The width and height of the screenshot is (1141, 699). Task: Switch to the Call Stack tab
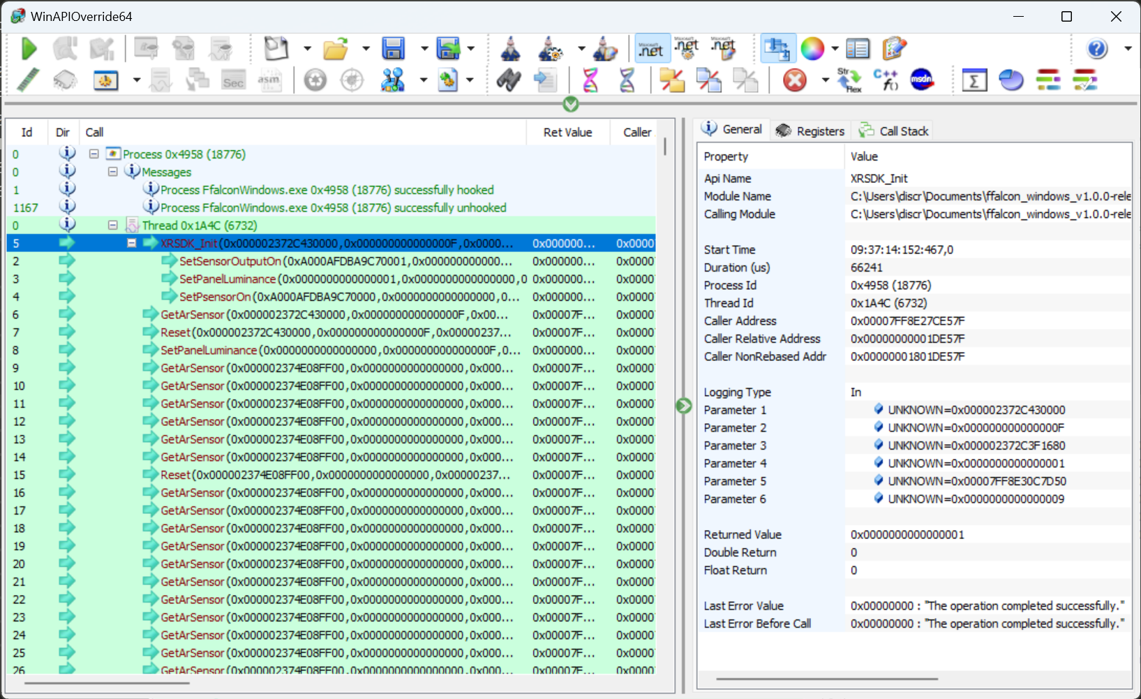coord(894,131)
